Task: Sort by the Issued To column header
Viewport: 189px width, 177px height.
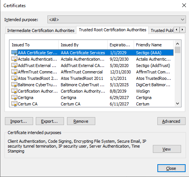Action: (34, 45)
